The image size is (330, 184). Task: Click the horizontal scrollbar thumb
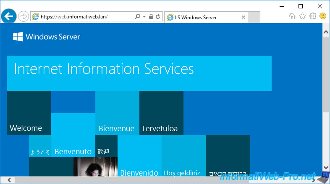tap(131, 180)
